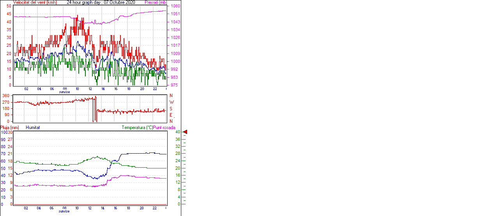Click the 'Velocitat del vent (kmh)' label
This screenshot has height=216, width=499.
click(35, 2)
